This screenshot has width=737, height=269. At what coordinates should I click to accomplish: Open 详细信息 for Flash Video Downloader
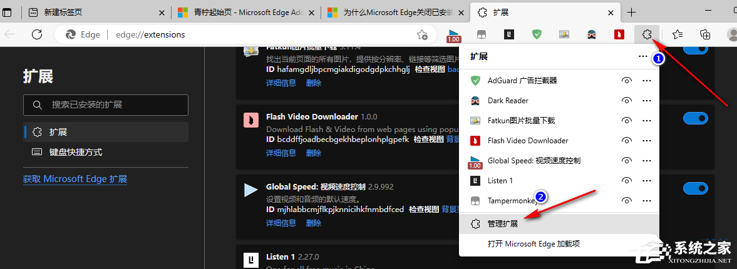click(281, 153)
